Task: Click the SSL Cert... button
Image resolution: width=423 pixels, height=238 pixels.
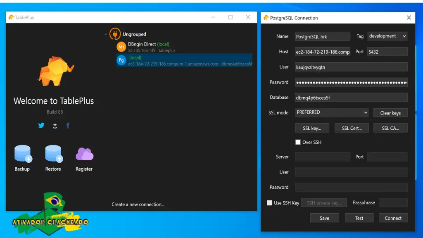Action: (352, 128)
